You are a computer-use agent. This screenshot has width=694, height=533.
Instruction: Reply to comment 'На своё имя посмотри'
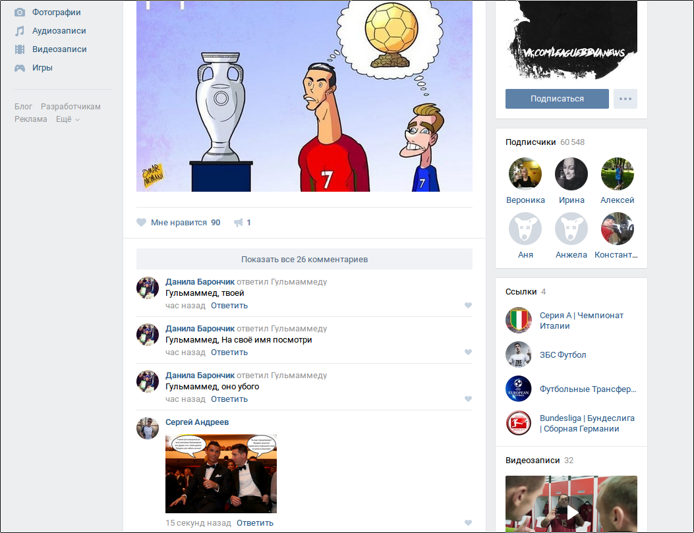[x=229, y=352]
